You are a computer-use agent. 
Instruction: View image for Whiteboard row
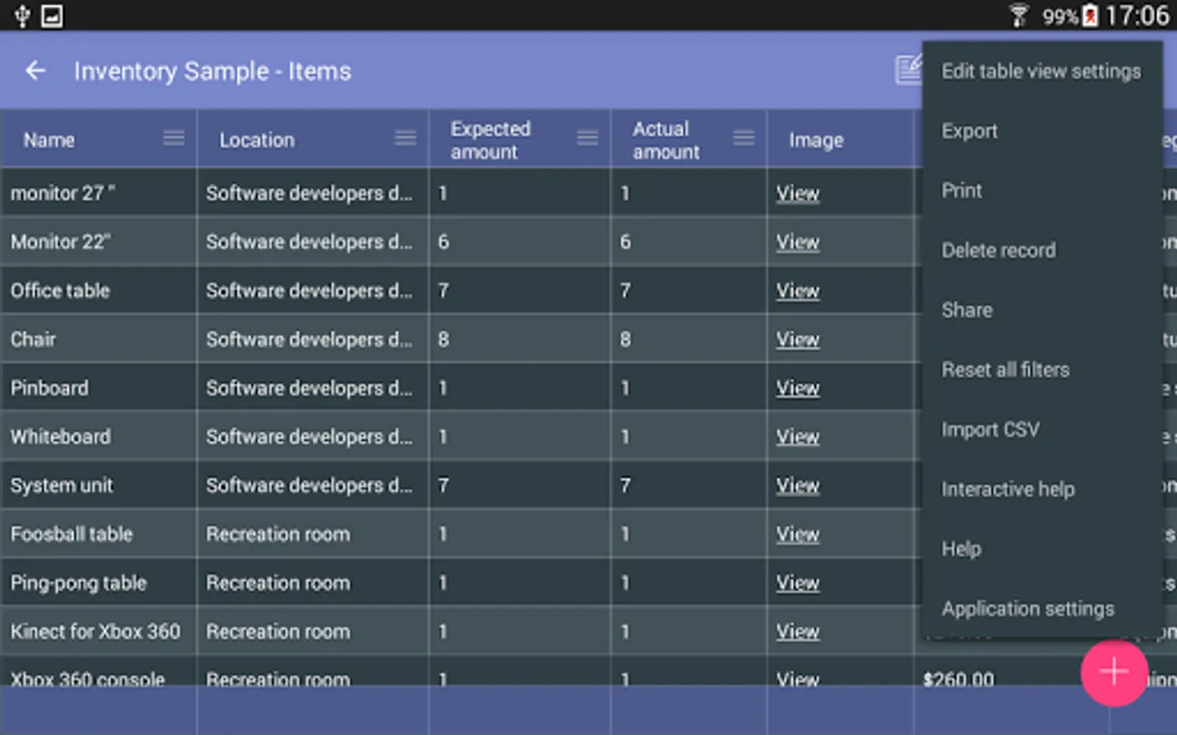798,437
